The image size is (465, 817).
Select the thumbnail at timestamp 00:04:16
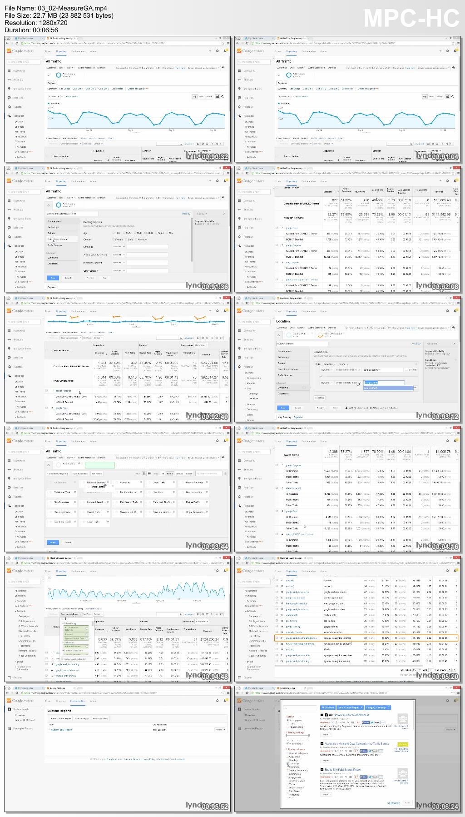(348, 489)
